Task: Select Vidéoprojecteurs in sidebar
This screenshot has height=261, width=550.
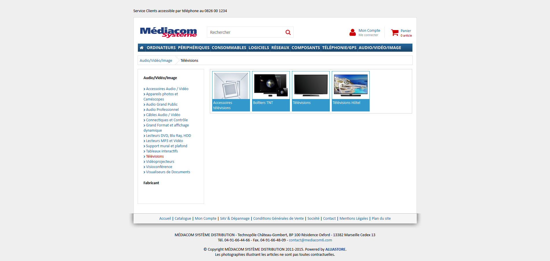Action: [160, 161]
